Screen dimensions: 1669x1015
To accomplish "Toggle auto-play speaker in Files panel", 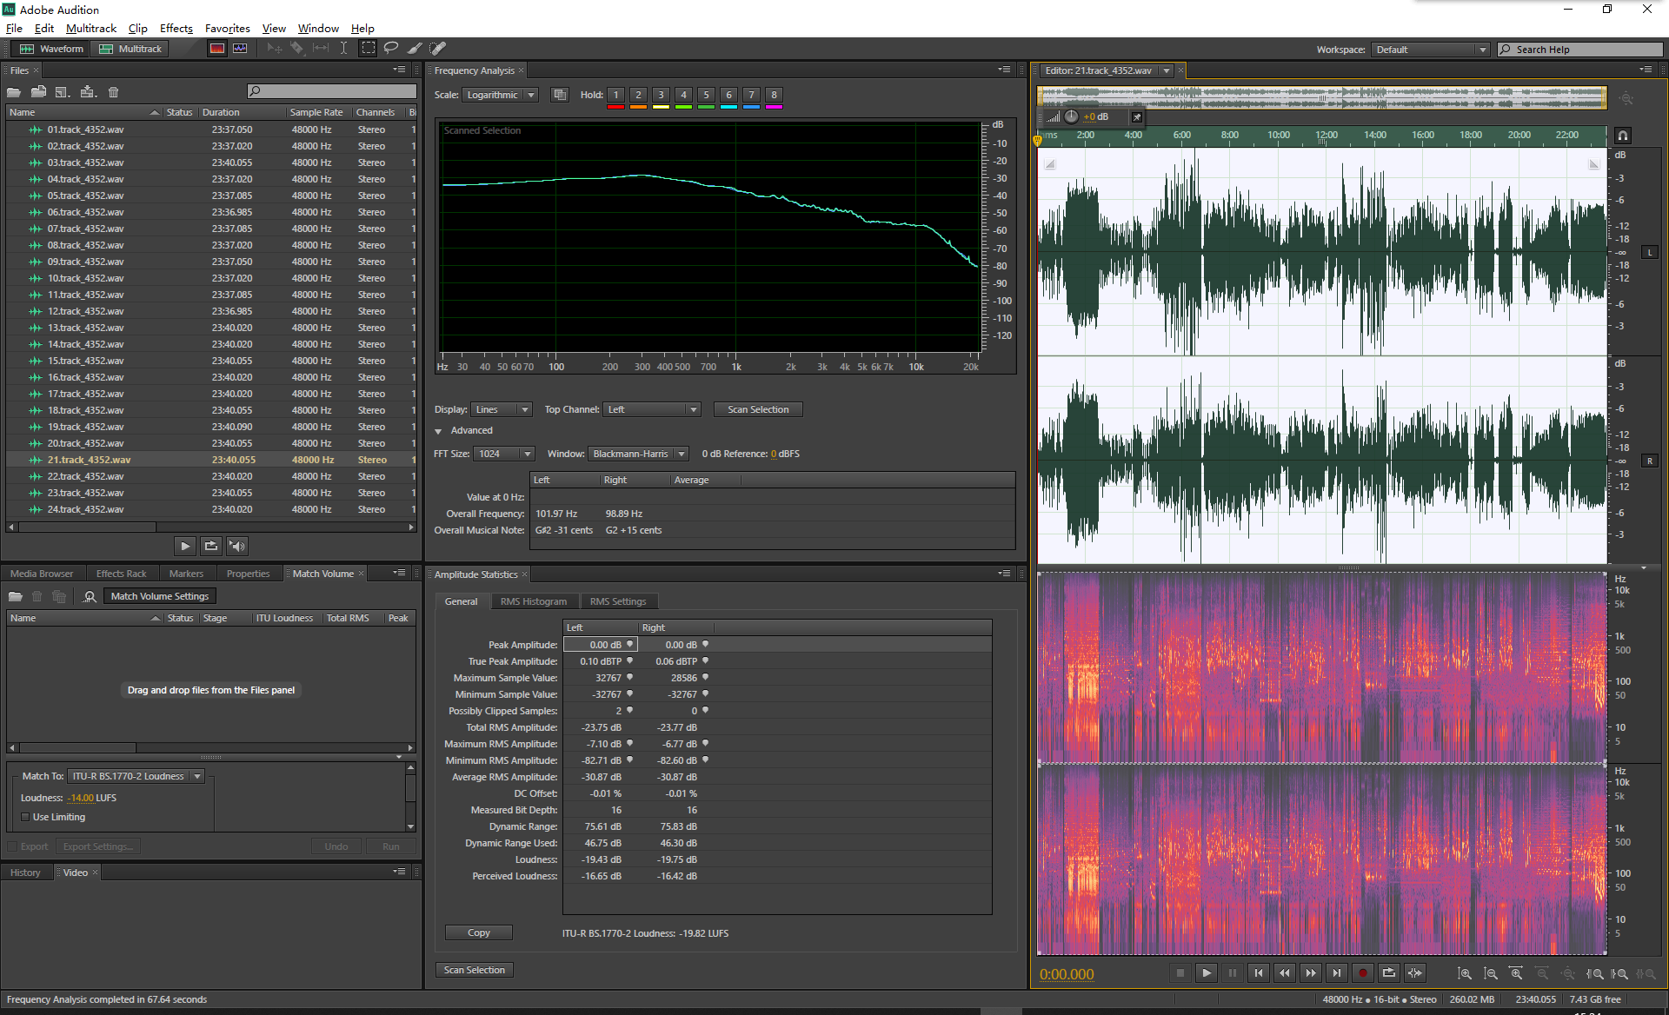I will point(237,546).
